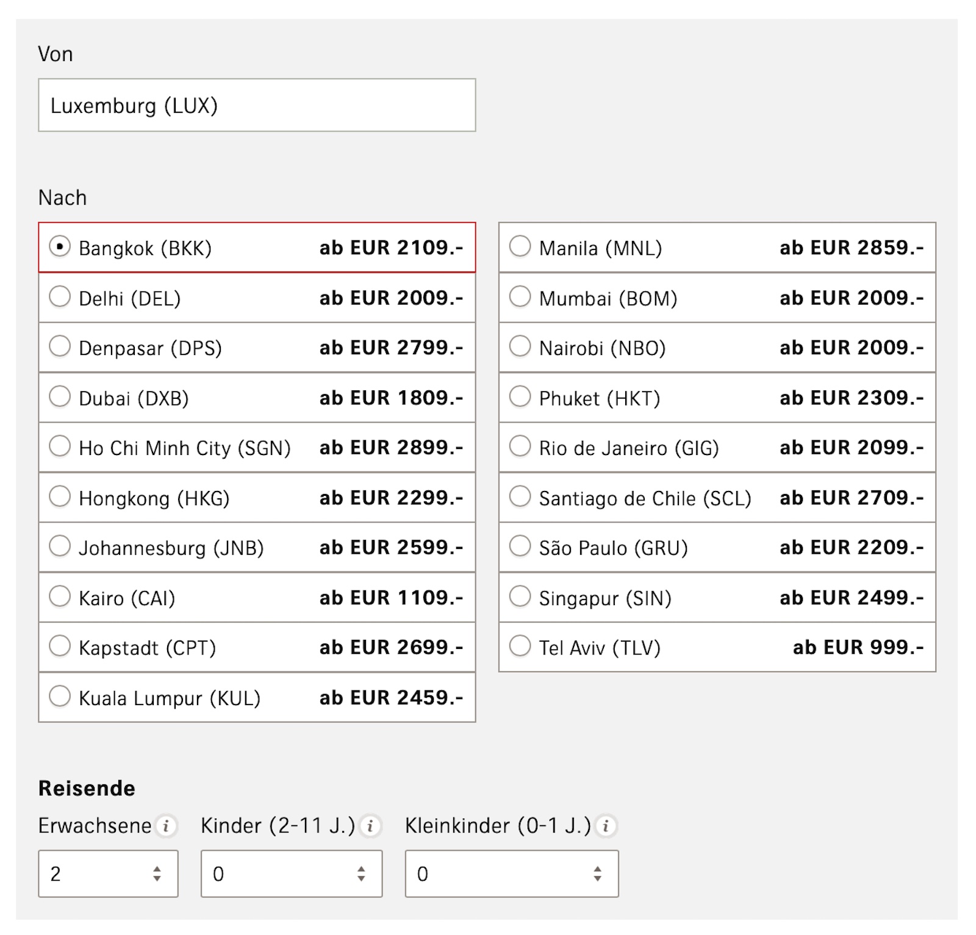Viewport: 976px width, 935px height.
Task: Select Johannesburg (JNB) destination
Action: pos(60,546)
